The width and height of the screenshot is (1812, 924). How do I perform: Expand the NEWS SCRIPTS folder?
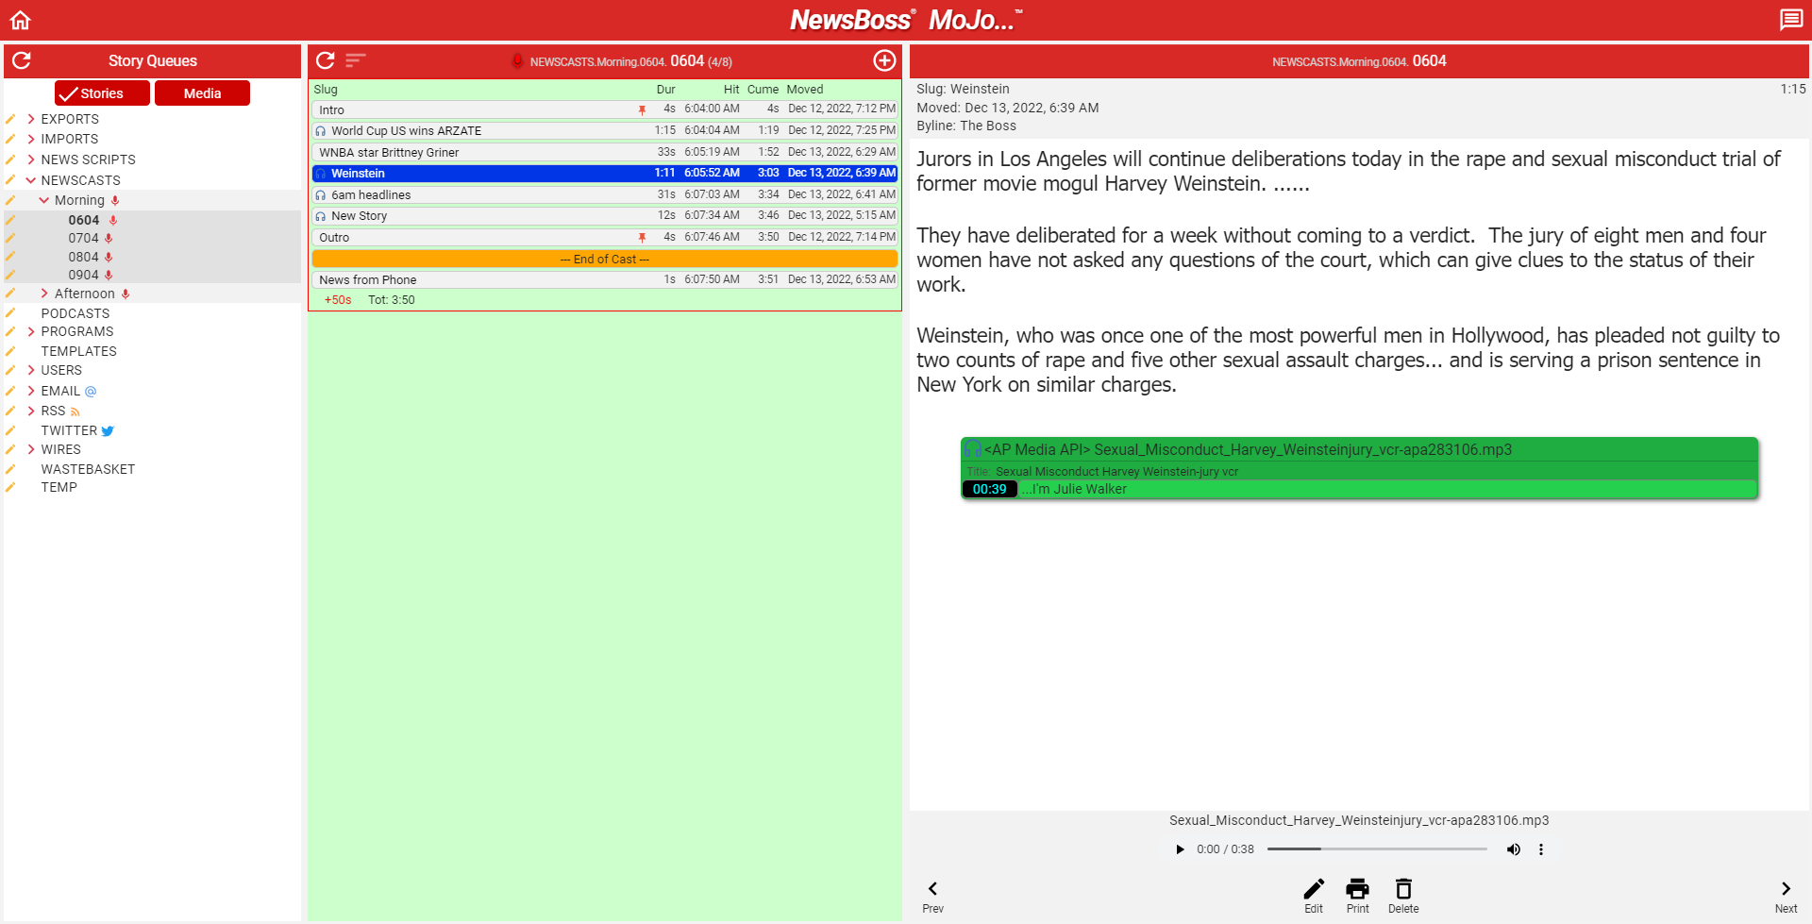click(x=31, y=160)
